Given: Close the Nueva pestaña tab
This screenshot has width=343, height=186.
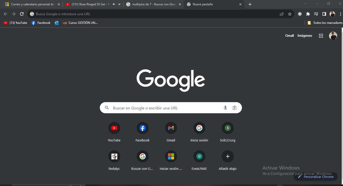Looking at the screenshot, I should pos(240,4).
